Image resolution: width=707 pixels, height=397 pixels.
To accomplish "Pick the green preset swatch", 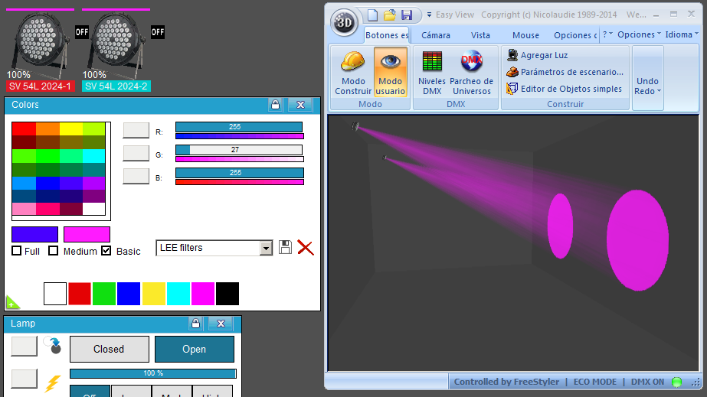I will tap(104, 294).
